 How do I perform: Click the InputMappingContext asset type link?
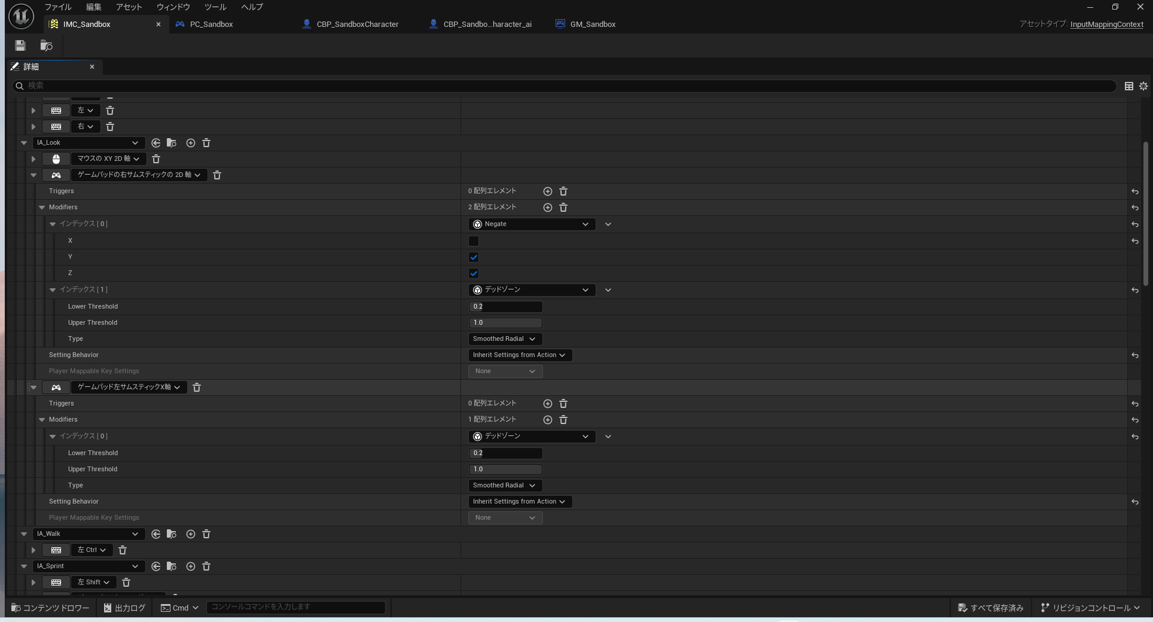pyautogui.click(x=1106, y=25)
